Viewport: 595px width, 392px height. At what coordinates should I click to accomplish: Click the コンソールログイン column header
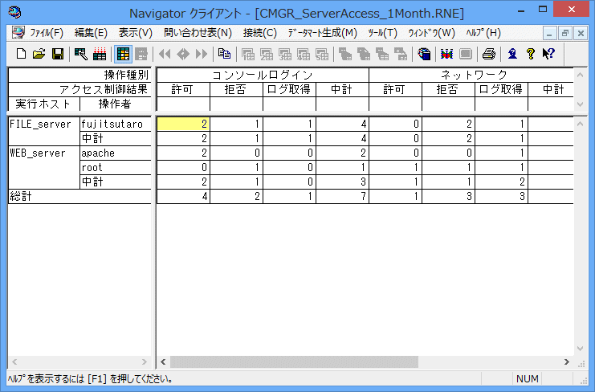coord(263,75)
